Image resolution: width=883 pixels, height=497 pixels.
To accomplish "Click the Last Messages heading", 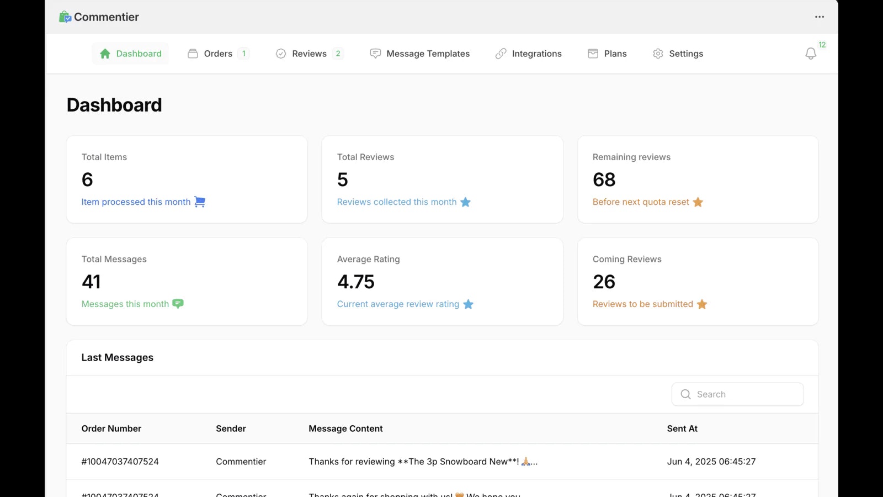I will point(118,357).
